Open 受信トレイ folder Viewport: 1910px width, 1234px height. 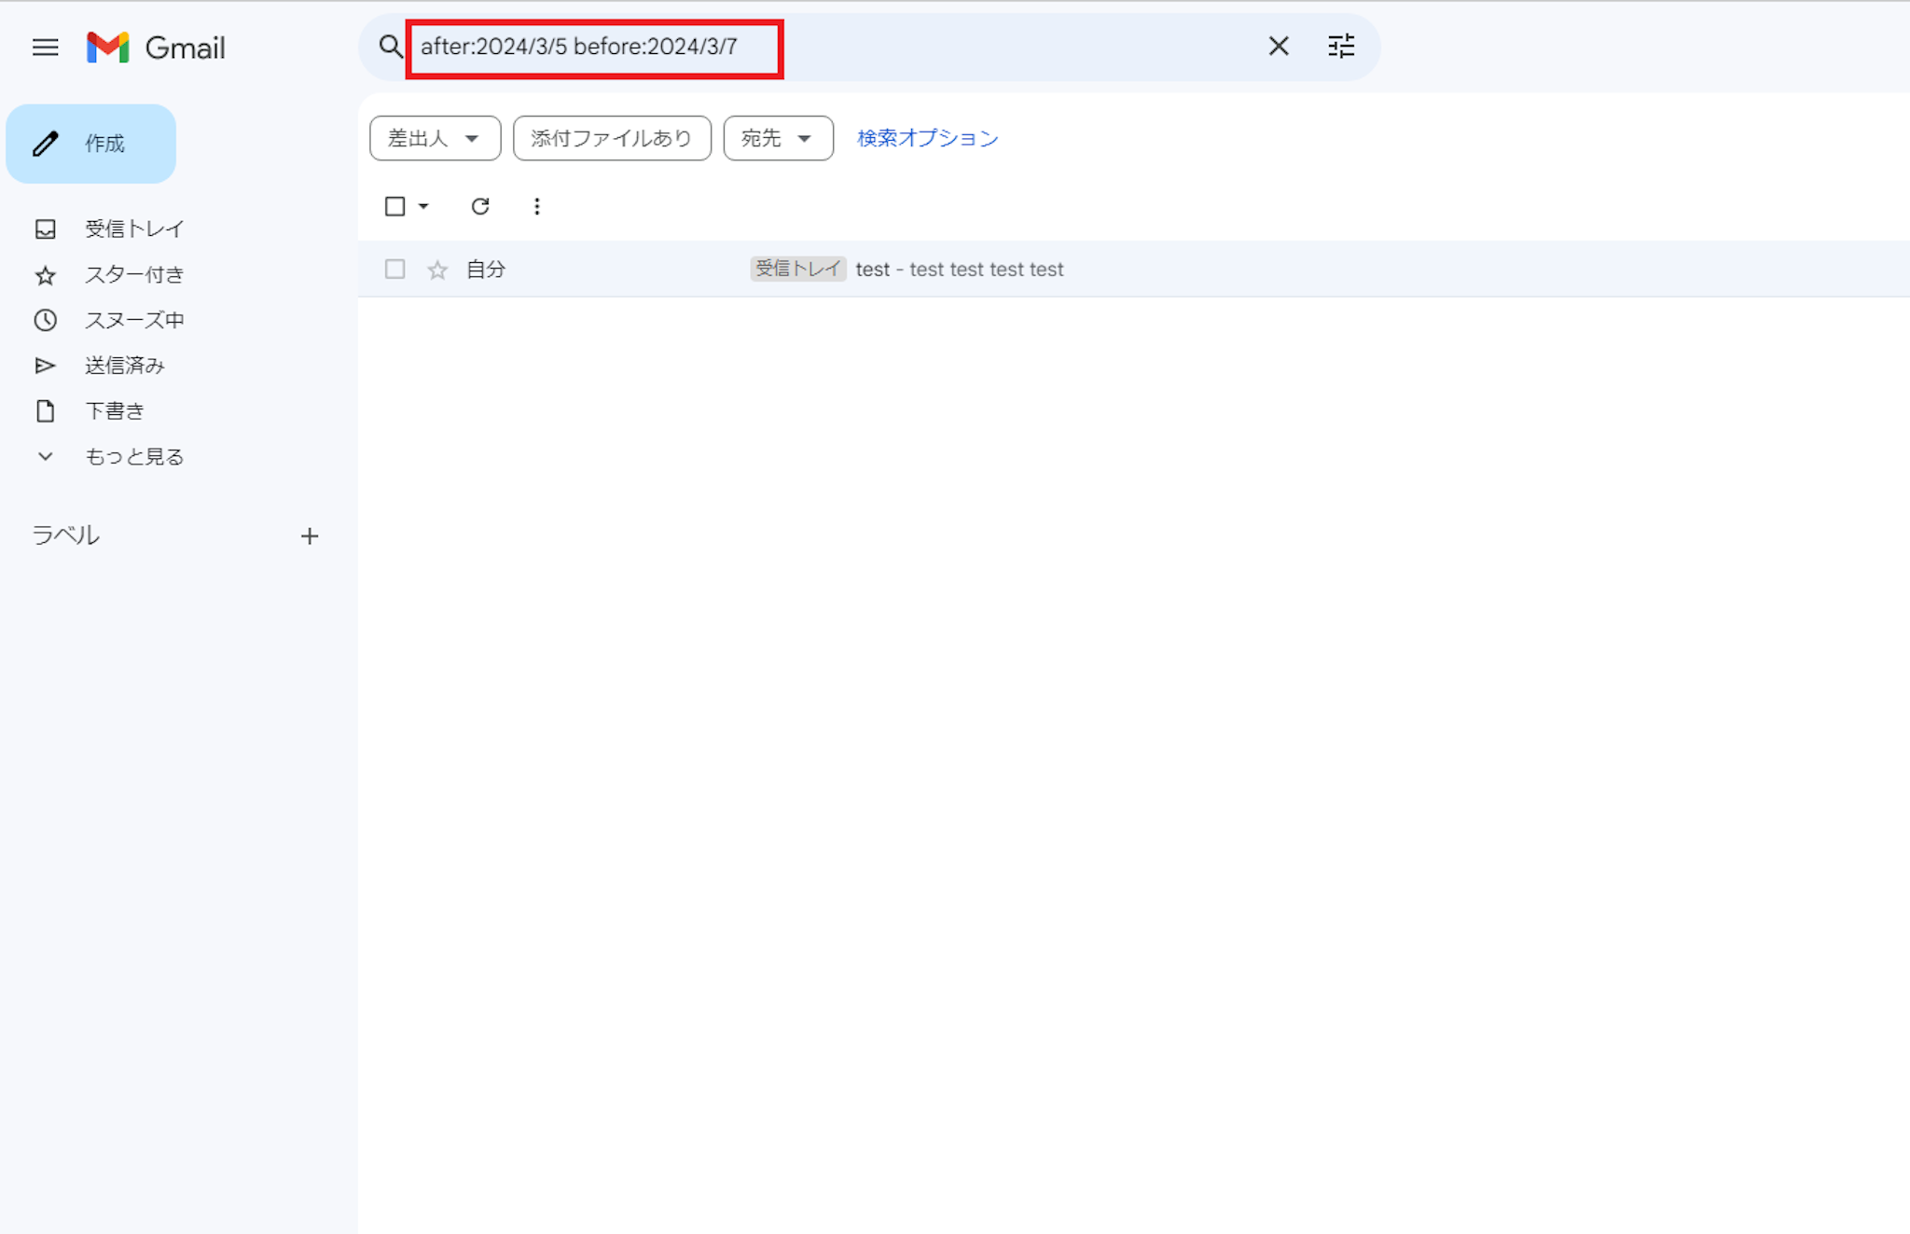(133, 229)
